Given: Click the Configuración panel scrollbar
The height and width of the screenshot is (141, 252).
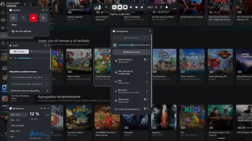Looking at the screenshot, I should (151, 70).
